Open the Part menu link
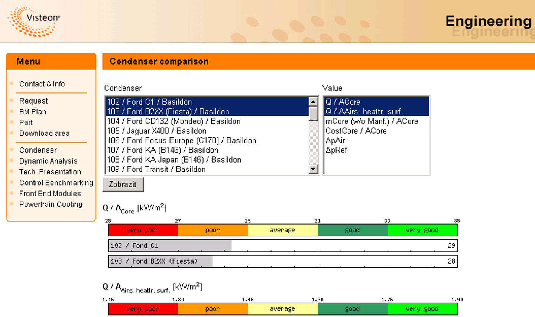 coord(26,122)
